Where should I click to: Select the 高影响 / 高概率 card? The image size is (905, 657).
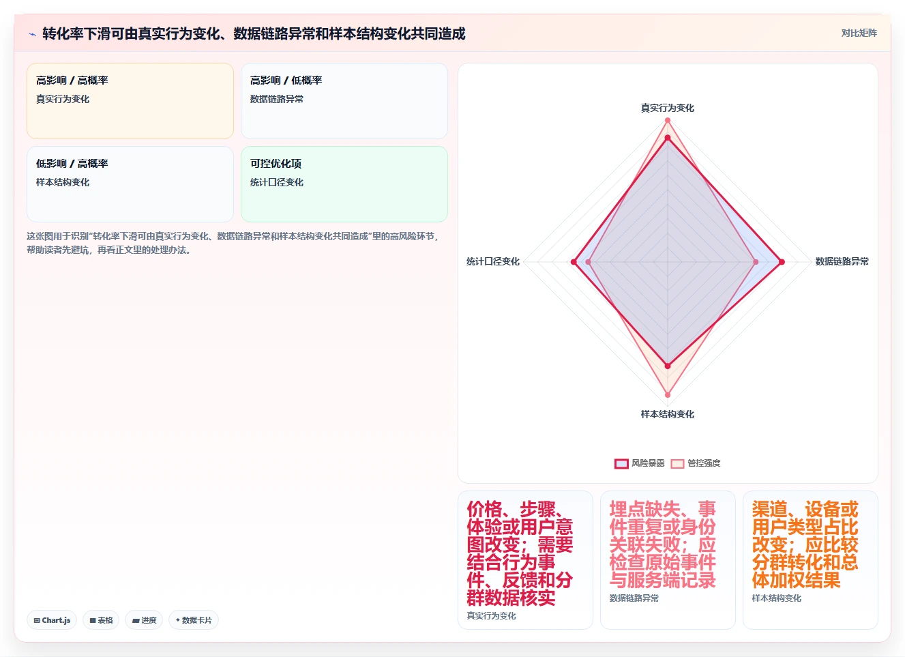point(130,101)
